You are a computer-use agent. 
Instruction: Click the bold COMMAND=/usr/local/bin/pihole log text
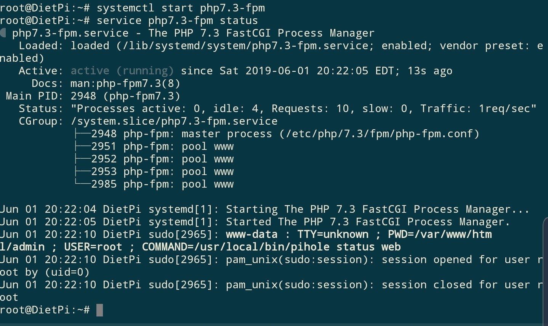coord(236,247)
